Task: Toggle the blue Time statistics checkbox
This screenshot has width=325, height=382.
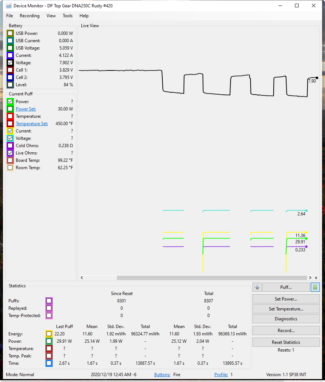Action: tap(49, 363)
